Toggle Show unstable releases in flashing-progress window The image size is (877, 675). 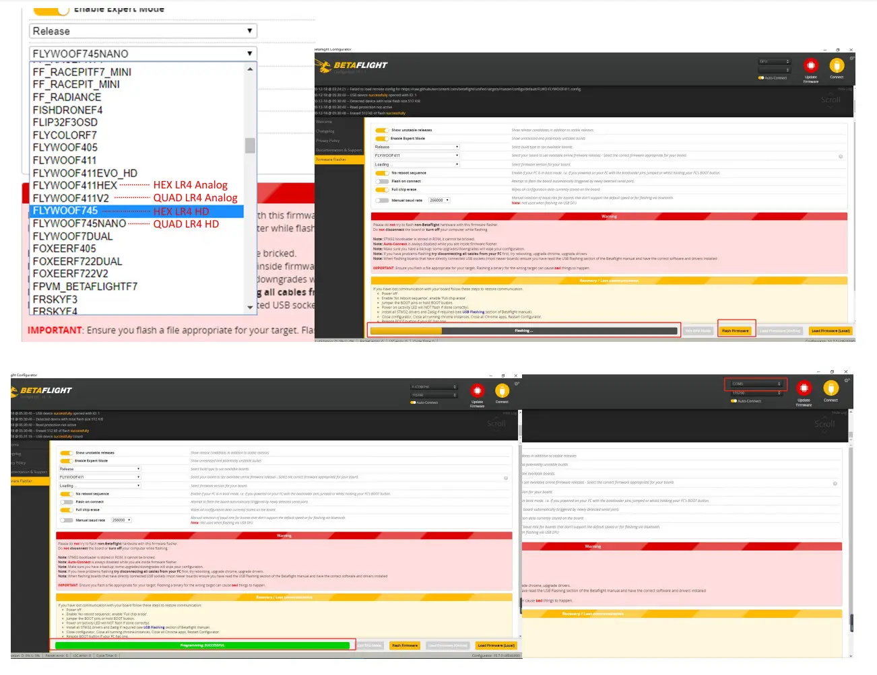(381, 131)
